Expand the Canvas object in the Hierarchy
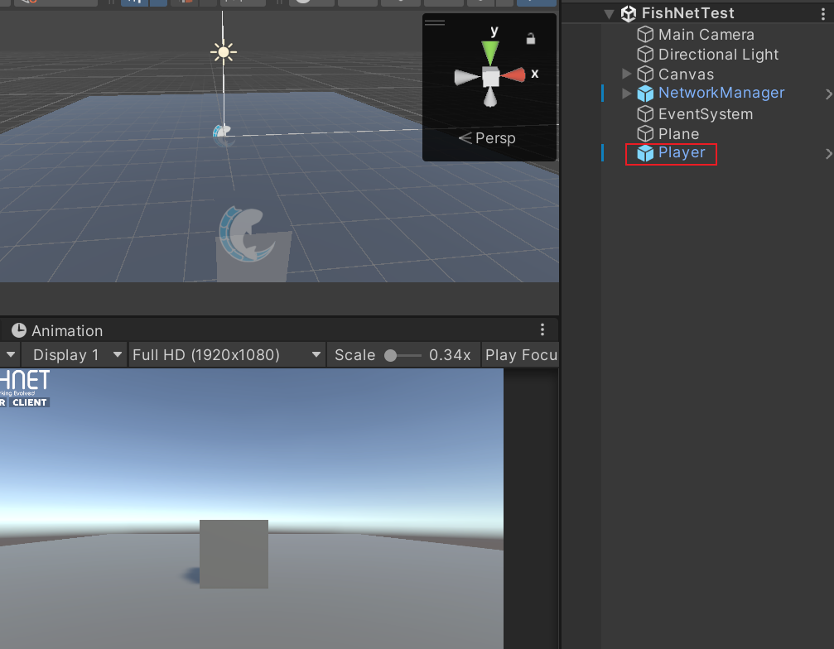This screenshot has width=834, height=649. pos(627,75)
